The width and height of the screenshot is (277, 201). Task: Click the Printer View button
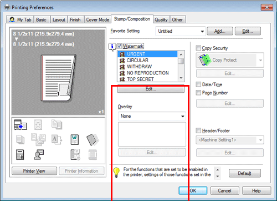click(34, 171)
